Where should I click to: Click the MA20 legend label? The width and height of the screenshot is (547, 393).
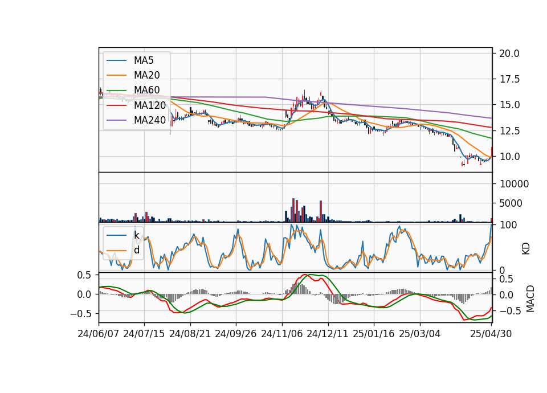tap(146, 75)
